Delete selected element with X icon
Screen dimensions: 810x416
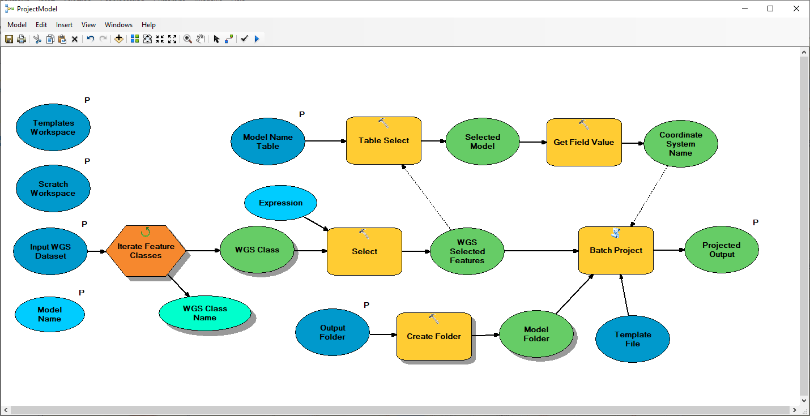[75, 39]
